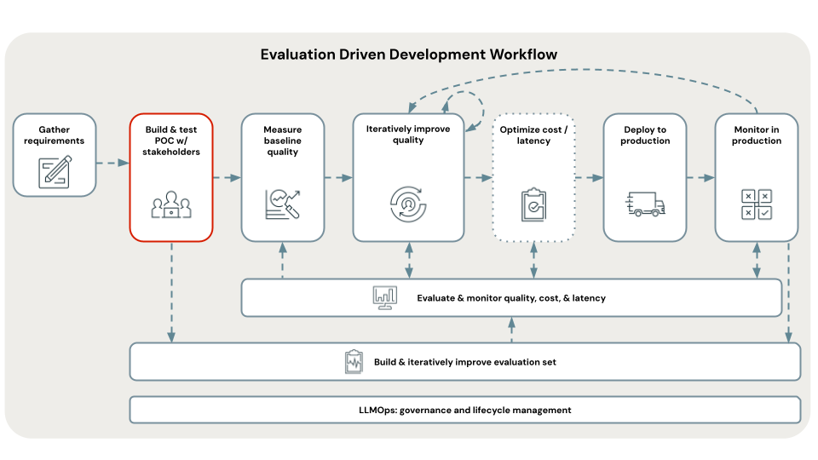Click the clipboard checkmark icon

click(533, 204)
